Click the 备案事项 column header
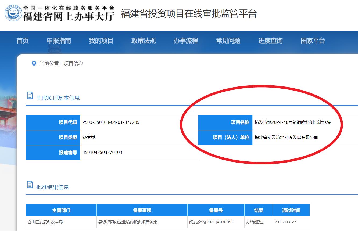This screenshot has width=358, height=231. coord(142,210)
